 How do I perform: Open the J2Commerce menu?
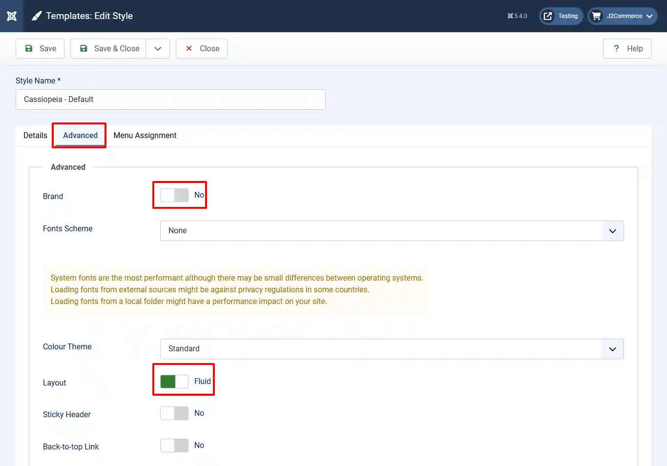pyautogui.click(x=623, y=16)
